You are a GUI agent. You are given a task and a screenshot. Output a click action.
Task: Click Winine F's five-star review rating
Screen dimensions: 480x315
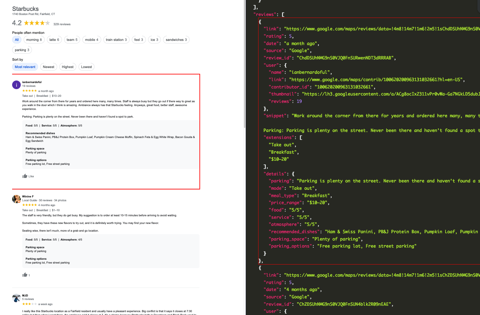[x=29, y=205]
